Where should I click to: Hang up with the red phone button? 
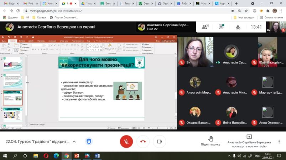tap(143, 142)
